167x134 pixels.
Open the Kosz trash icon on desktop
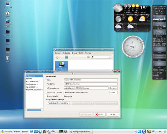point(8,59)
